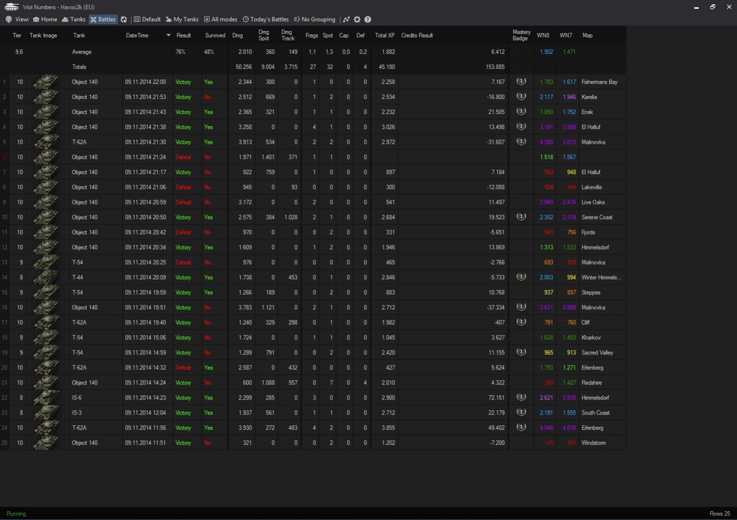
Task: Open the My Tanks filter dropdown
Action: (182, 19)
